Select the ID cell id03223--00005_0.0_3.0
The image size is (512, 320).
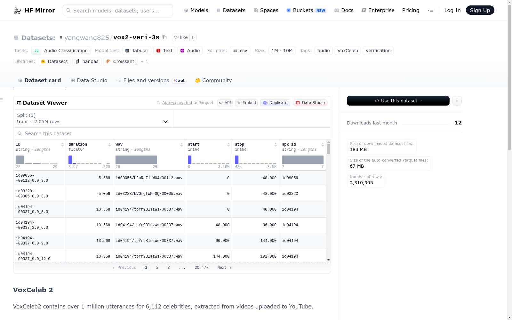pos(40,194)
